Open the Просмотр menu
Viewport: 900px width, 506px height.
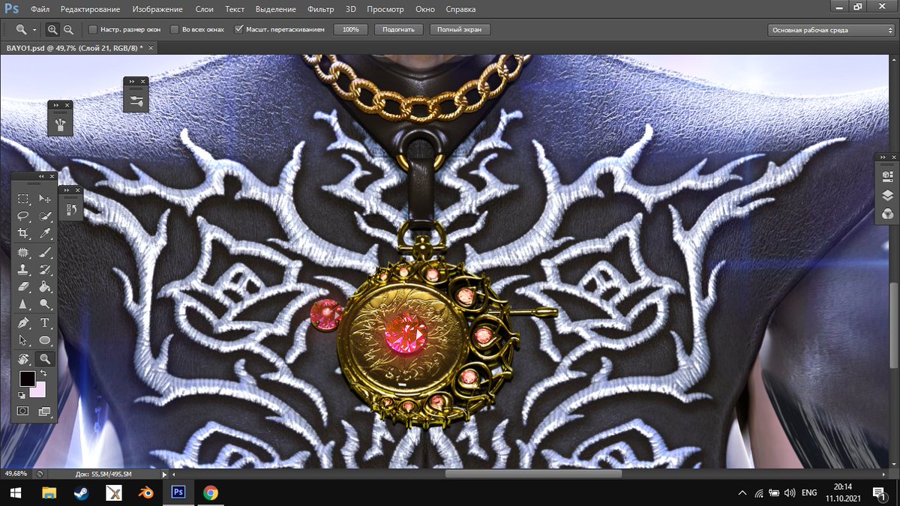pos(385,10)
